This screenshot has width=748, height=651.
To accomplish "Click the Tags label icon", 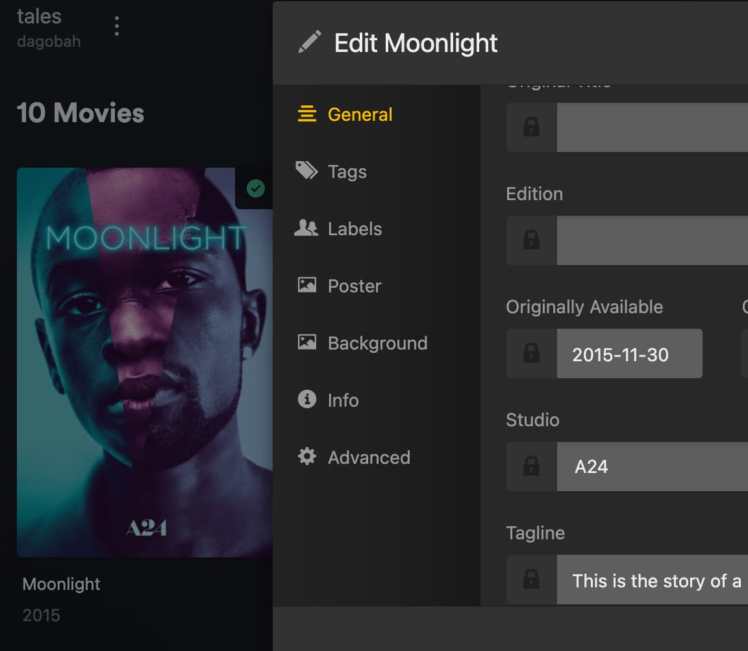I will (x=306, y=170).
